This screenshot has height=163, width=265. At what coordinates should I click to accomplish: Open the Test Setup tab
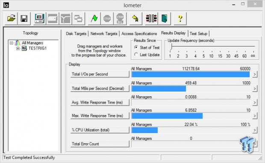pyautogui.click(x=198, y=34)
